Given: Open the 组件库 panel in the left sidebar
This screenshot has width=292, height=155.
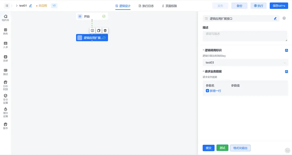Looking at the screenshot, I should pos(5,17).
